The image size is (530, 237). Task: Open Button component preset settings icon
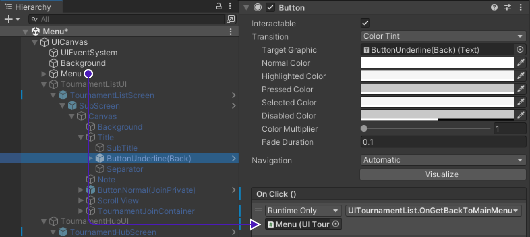point(508,7)
